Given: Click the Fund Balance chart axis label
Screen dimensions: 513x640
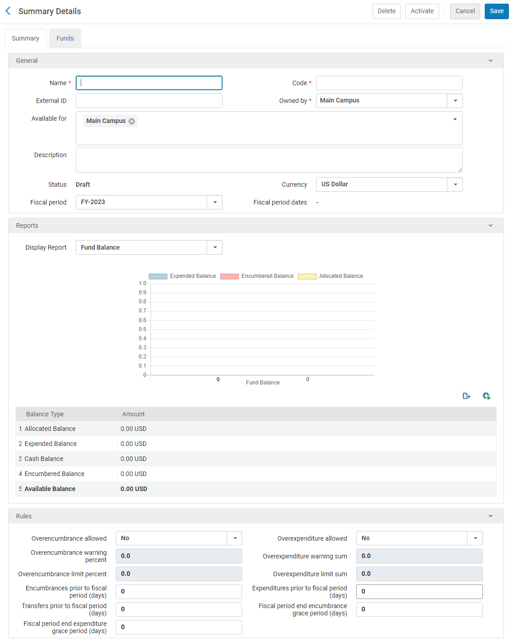Looking at the screenshot, I should [263, 383].
